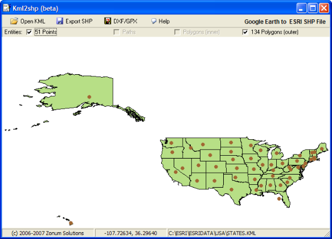Screen dimensions: 332x239
Task: Click the 'Google Earth to ESRI SHP File' text
Action: click(285, 22)
